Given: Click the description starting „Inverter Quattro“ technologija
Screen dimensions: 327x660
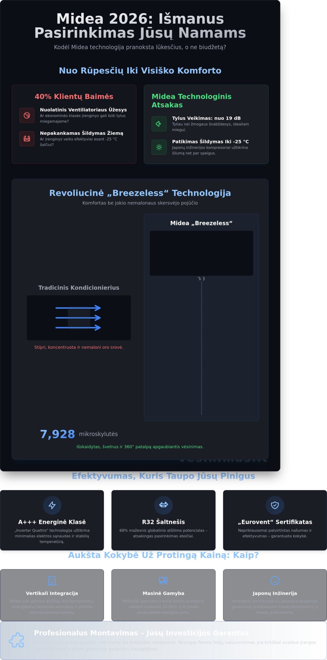Looking at the screenshot, I should [52, 536].
